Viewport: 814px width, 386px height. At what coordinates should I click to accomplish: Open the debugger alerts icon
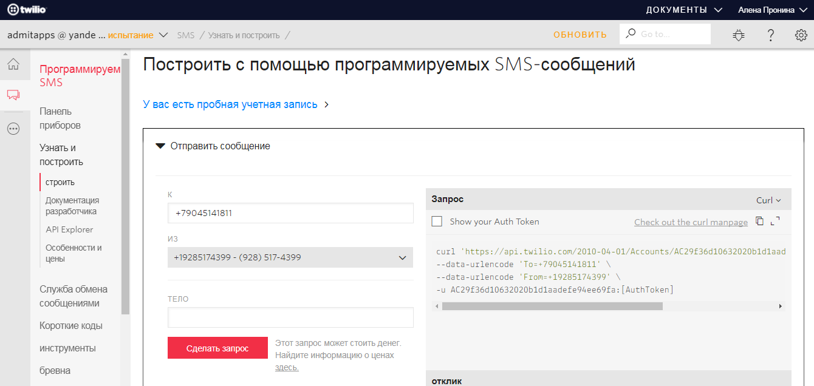pyautogui.click(x=738, y=35)
